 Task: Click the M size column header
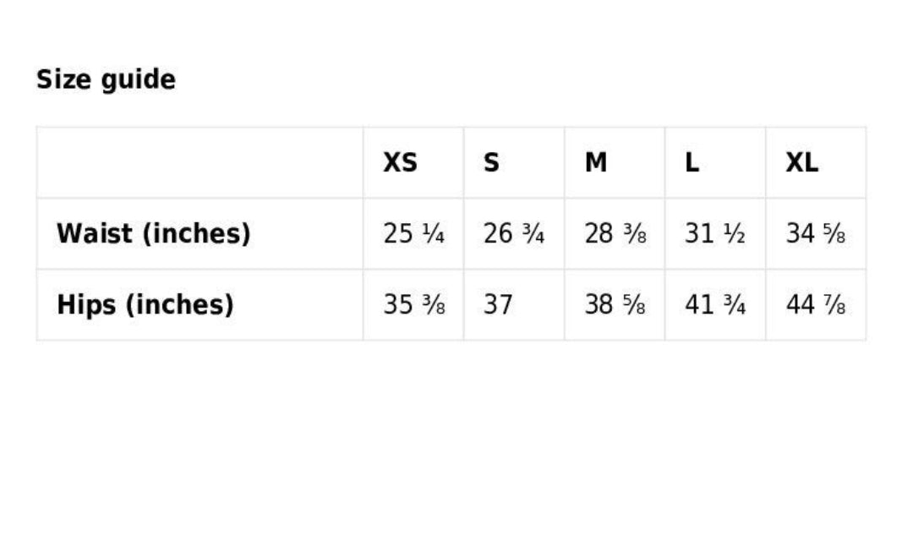[x=595, y=162]
